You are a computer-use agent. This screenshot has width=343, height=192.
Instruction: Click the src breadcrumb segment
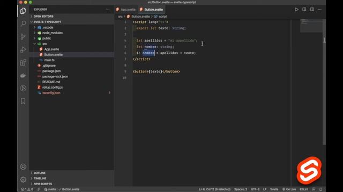[120, 17]
